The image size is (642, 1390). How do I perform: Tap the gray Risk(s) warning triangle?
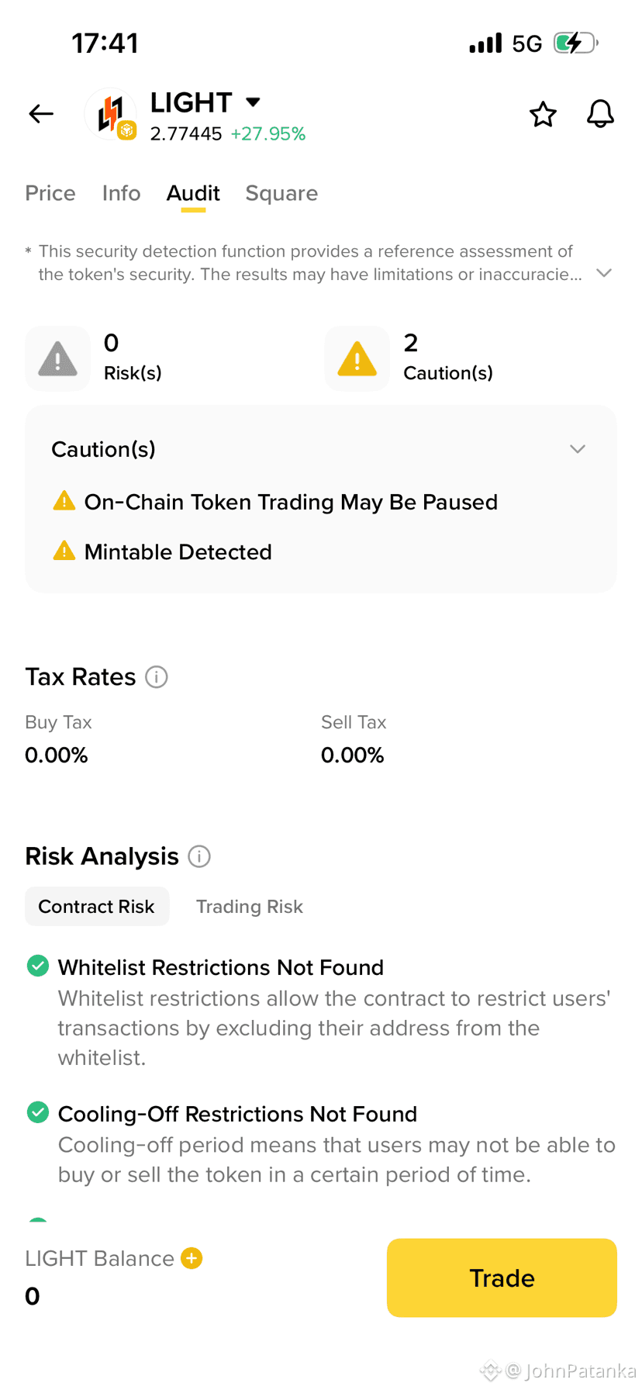pos(57,358)
